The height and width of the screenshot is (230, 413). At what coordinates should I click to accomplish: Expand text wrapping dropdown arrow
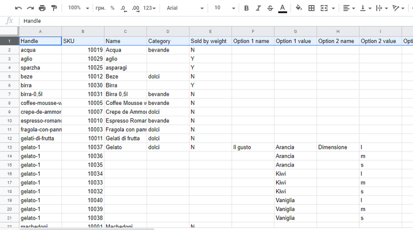(x=386, y=8)
